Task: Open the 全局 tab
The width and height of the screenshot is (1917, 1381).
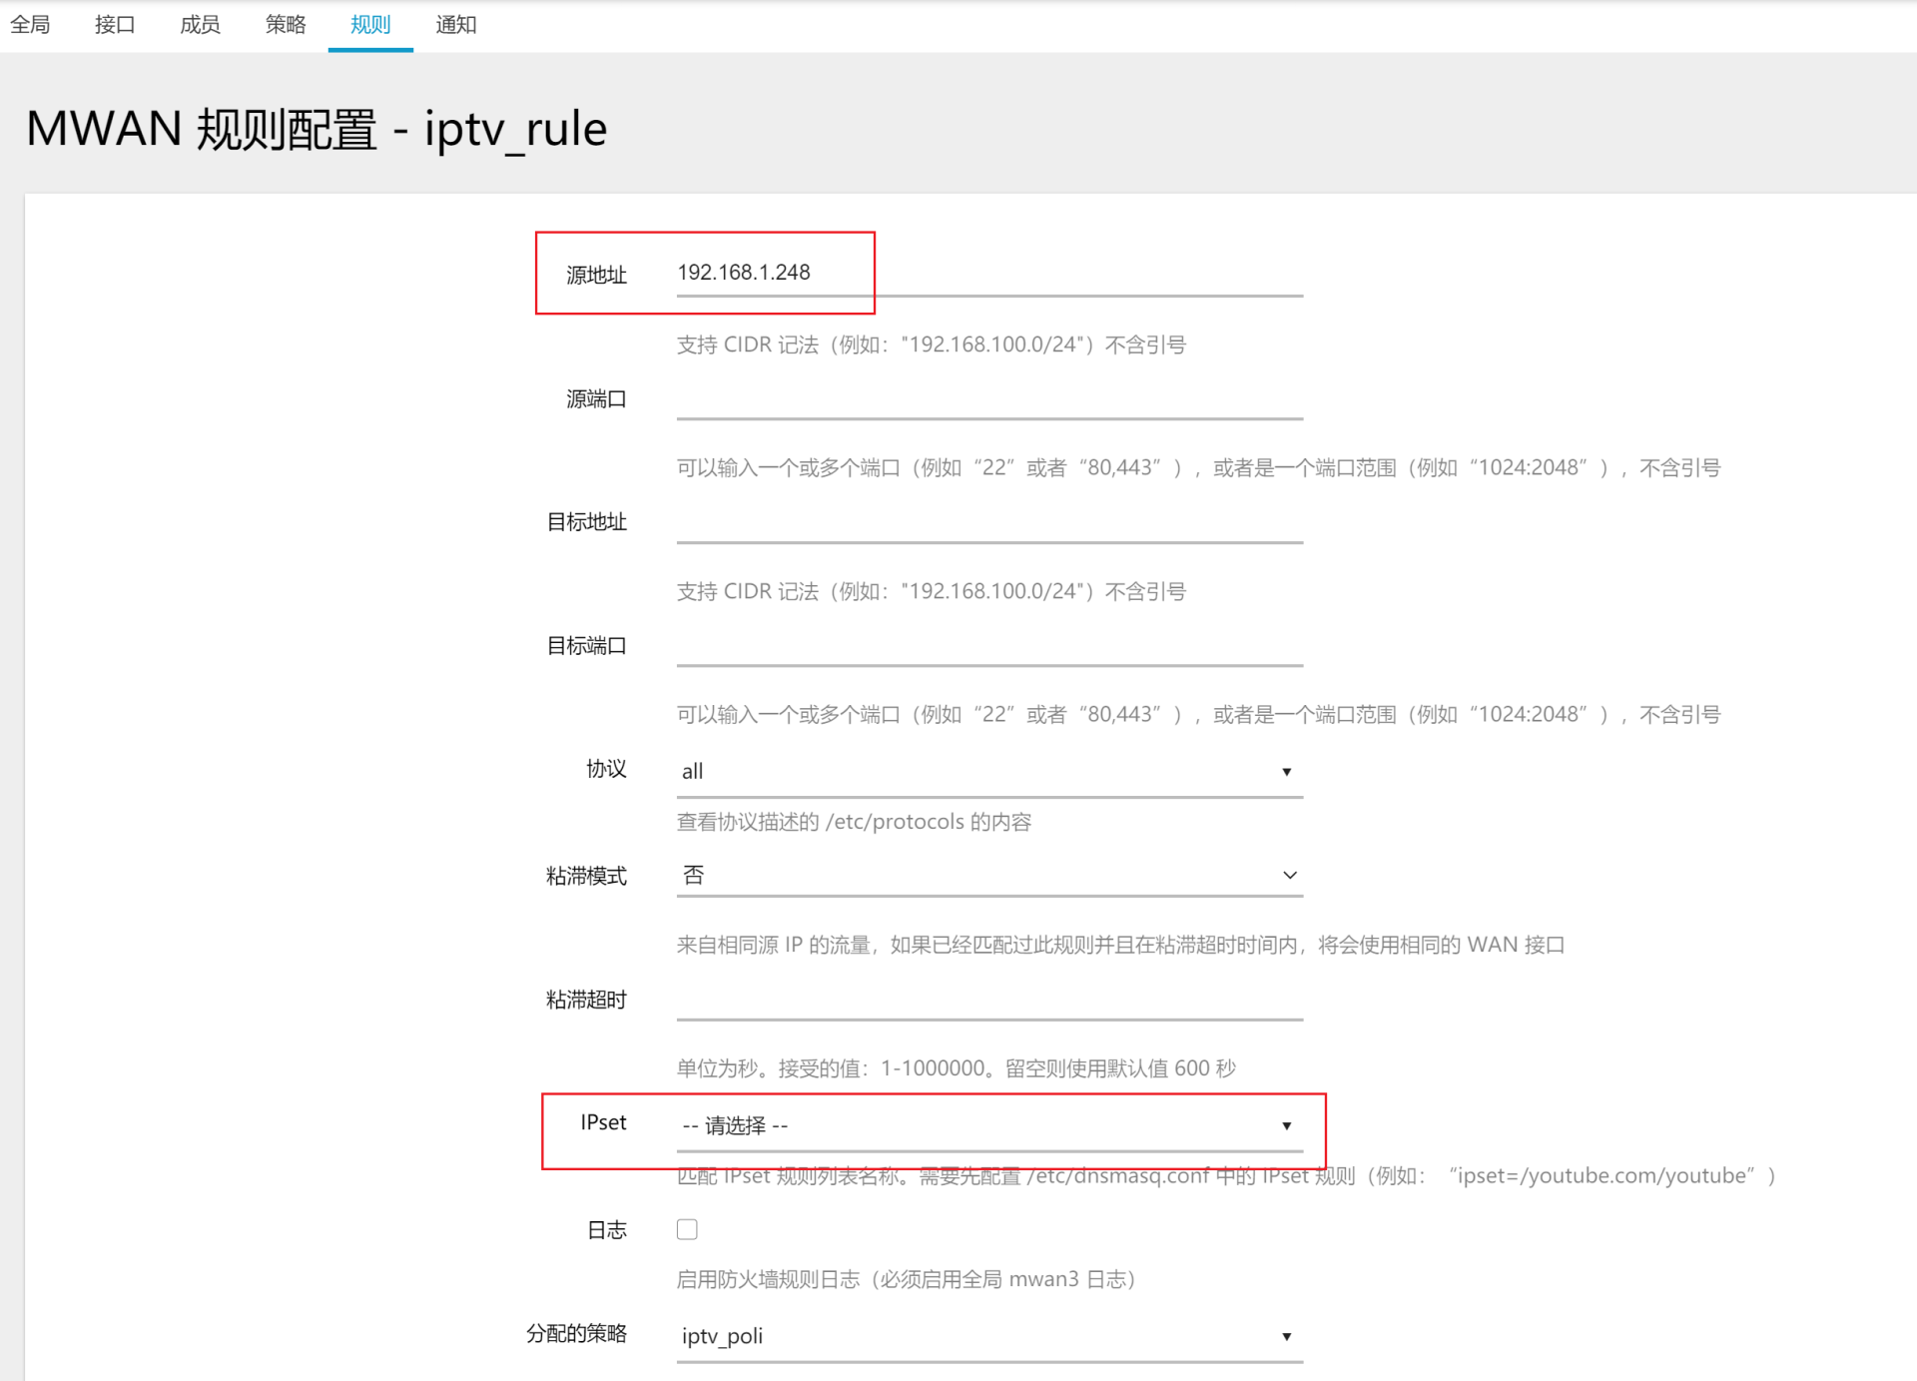Action: tap(30, 25)
